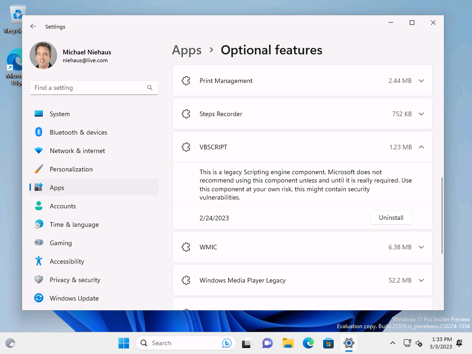
Task: Uninstall the VBSCRIPT component
Action: point(391,217)
